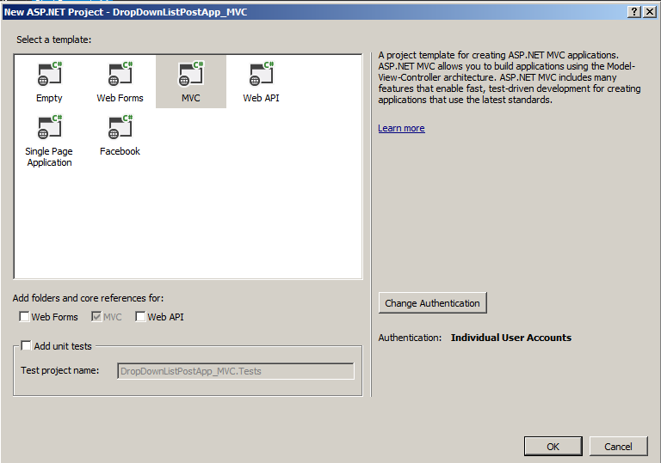
Task: Close the New ASP.NET Project dialog
Action: (650, 12)
